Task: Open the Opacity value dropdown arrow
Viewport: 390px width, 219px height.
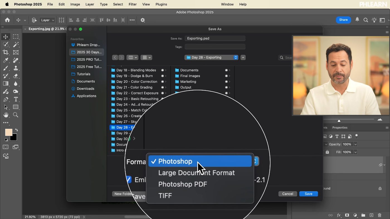Action: (355, 144)
